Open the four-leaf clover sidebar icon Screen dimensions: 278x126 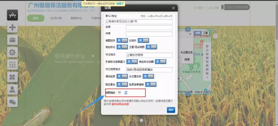click(12, 77)
